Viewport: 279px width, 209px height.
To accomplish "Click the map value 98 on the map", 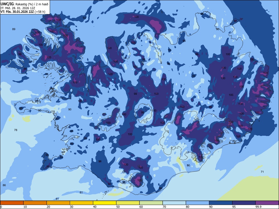I will pyautogui.click(x=25, y=69).
